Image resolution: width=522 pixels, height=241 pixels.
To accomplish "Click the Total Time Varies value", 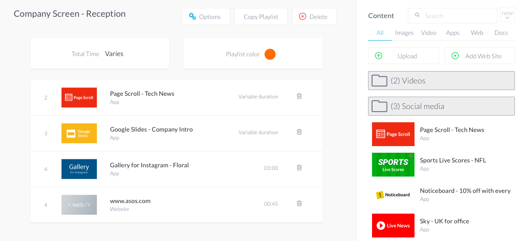I will click(x=114, y=54).
